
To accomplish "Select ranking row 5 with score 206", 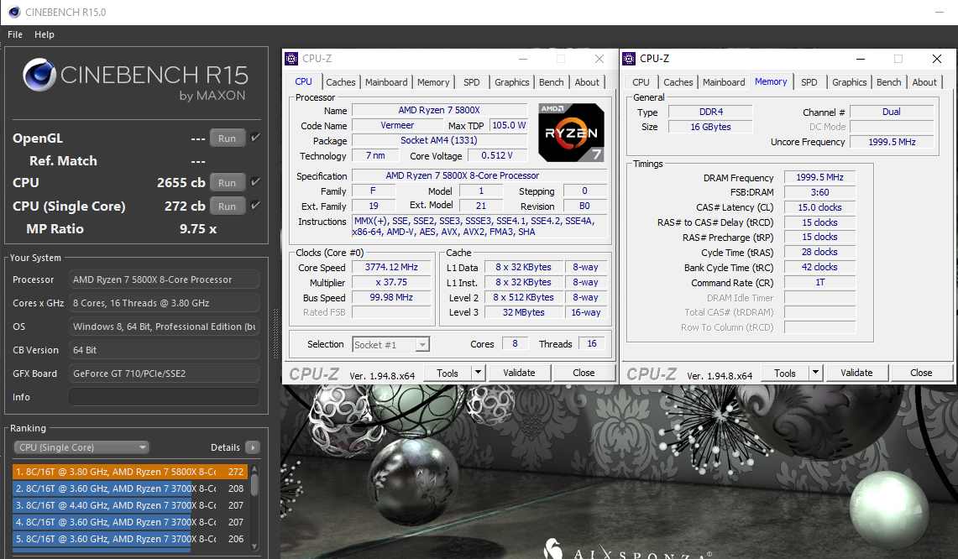I will (130, 539).
